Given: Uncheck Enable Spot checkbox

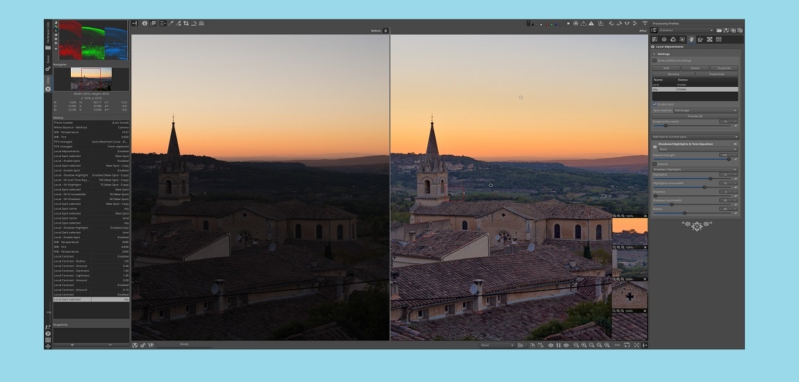Looking at the screenshot, I should (x=654, y=104).
